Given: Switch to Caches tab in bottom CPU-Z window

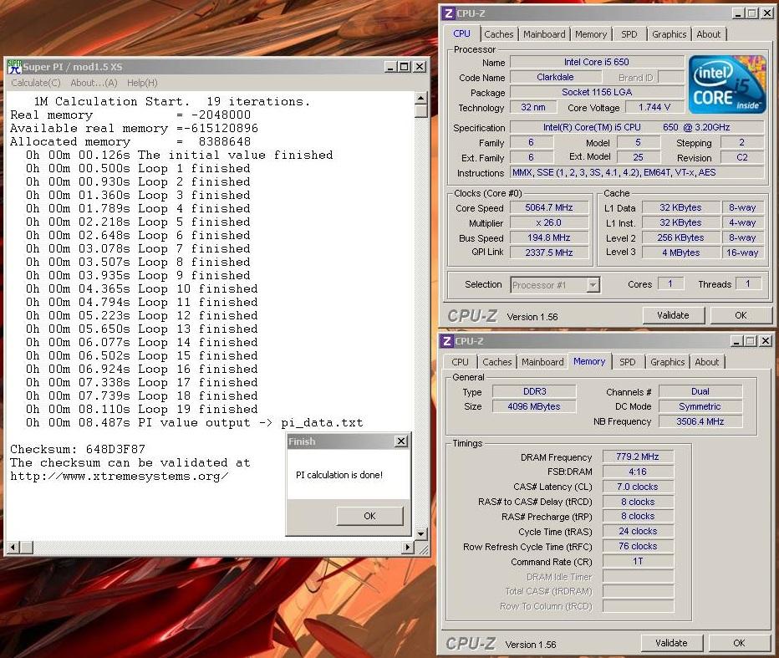Looking at the screenshot, I should tap(496, 362).
